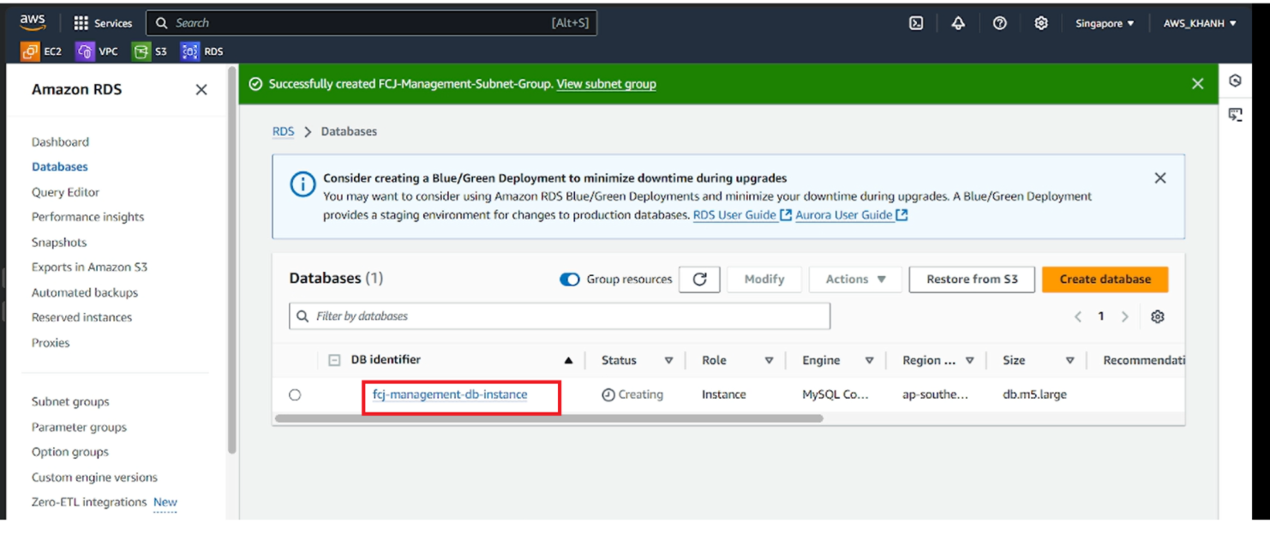Viewport: 1270px width, 535px height.
Task: Open Custom engine versions in sidebar
Action: (94, 477)
